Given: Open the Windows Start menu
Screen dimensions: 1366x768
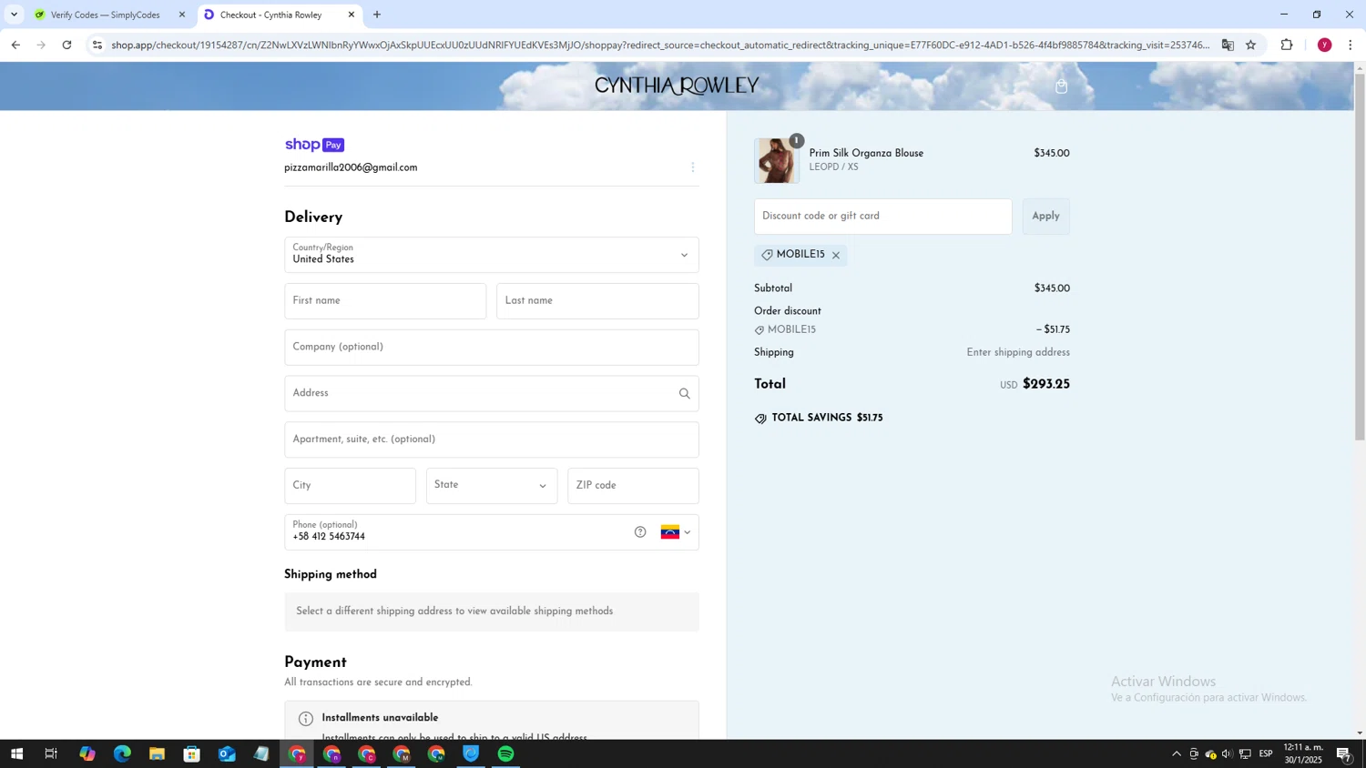Looking at the screenshot, I should 15,753.
